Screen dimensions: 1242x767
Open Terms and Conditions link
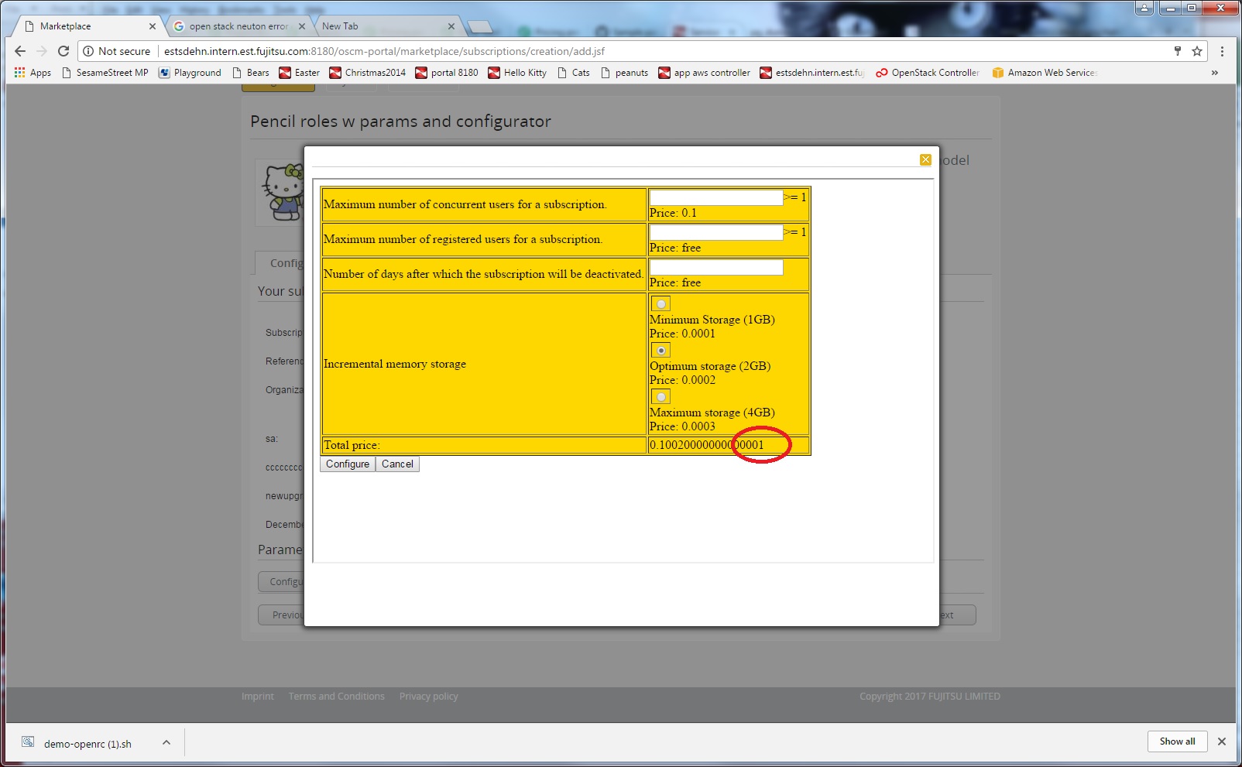click(x=336, y=696)
